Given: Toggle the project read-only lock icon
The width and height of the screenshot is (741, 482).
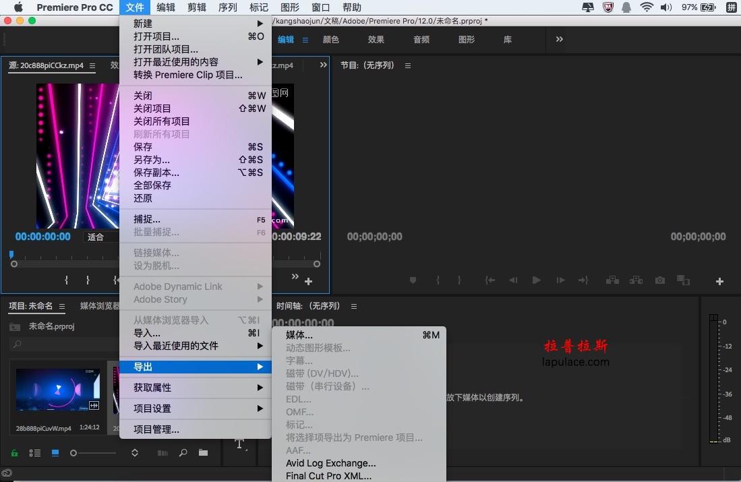Looking at the screenshot, I should [x=15, y=453].
